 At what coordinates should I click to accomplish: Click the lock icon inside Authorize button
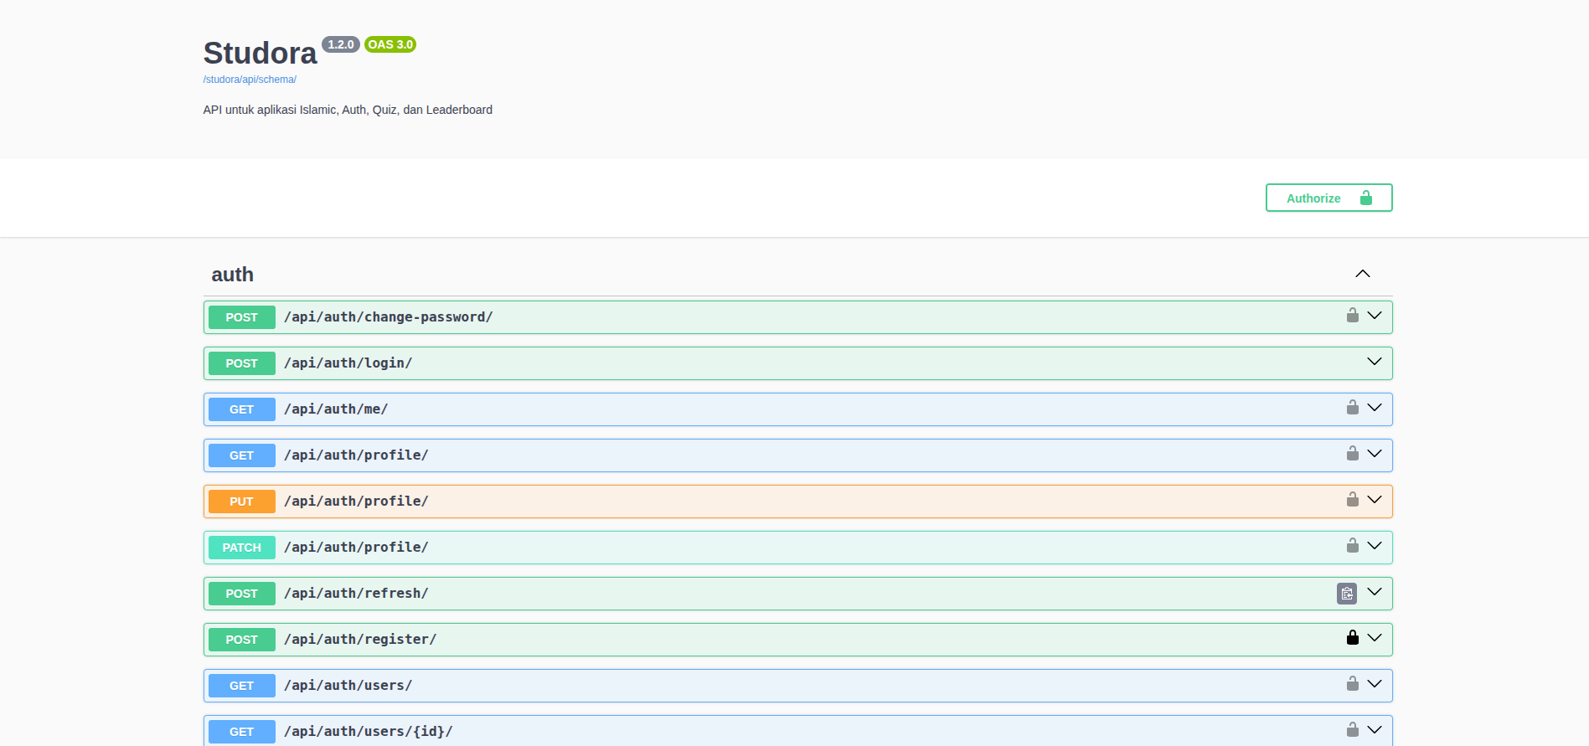[x=1366, y=198]
